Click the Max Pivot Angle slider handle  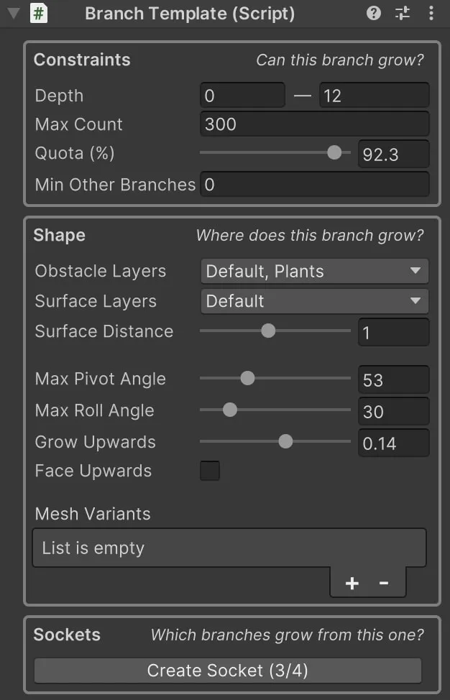pyautogui.click(x=247, y=379)
